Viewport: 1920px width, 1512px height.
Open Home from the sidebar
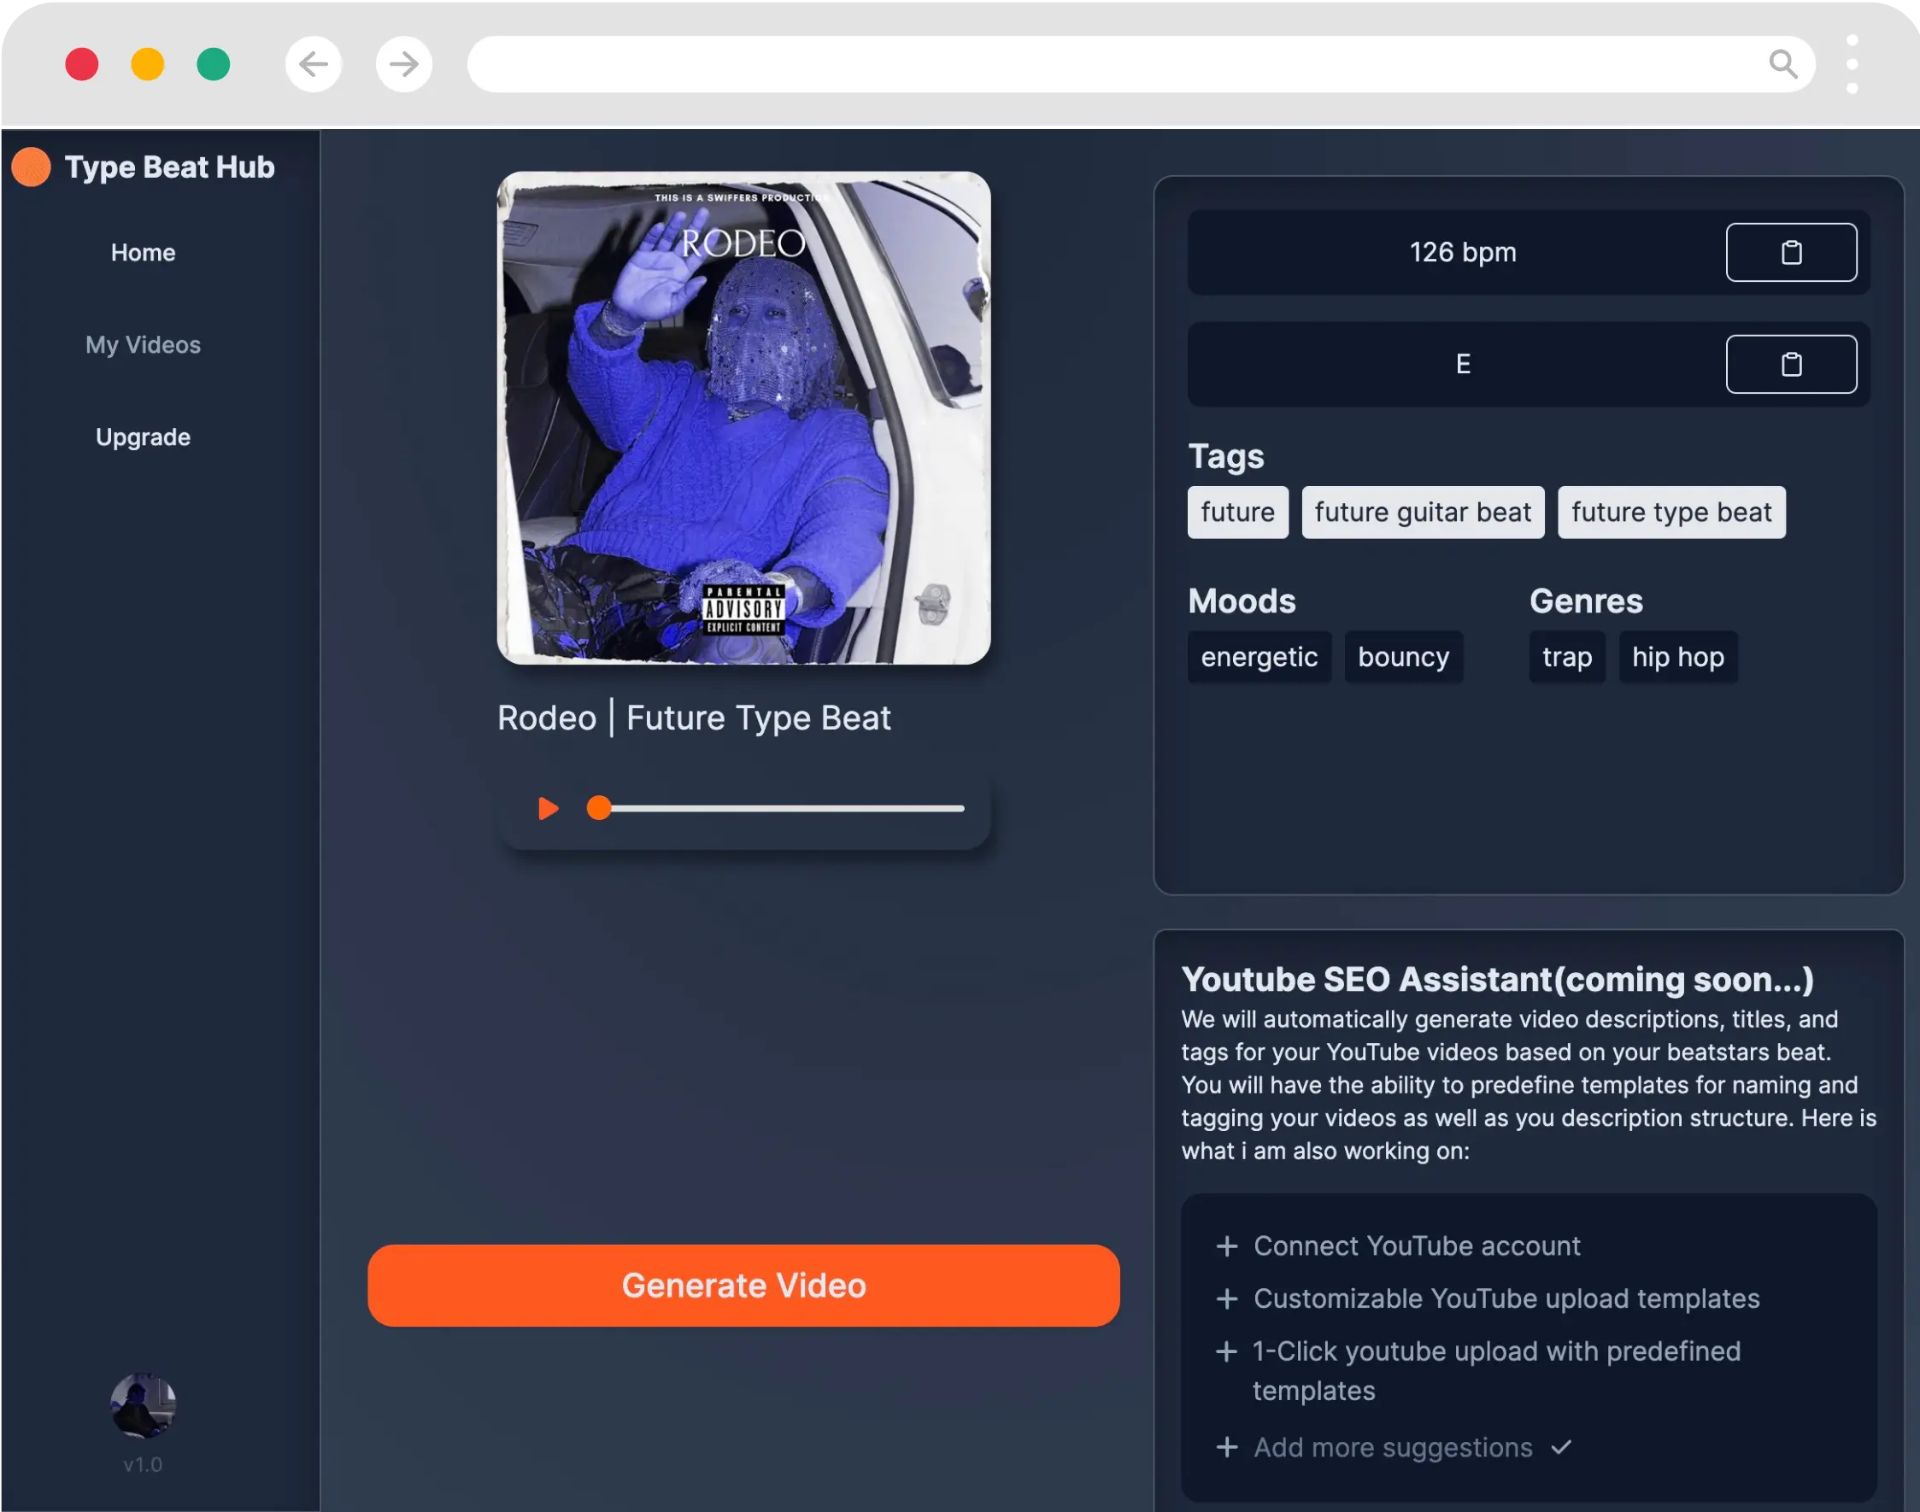click(143, 252)
